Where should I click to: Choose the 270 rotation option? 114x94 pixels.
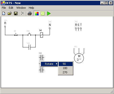click(66, 72)
